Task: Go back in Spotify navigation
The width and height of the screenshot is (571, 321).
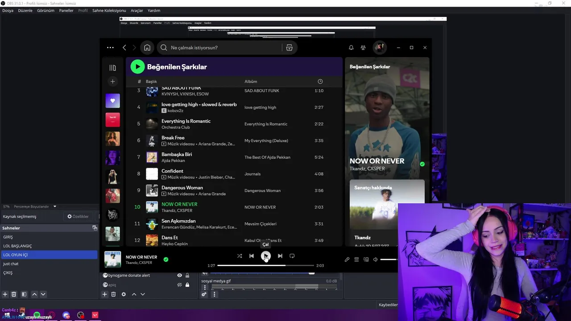Action: tap(124, 48)
